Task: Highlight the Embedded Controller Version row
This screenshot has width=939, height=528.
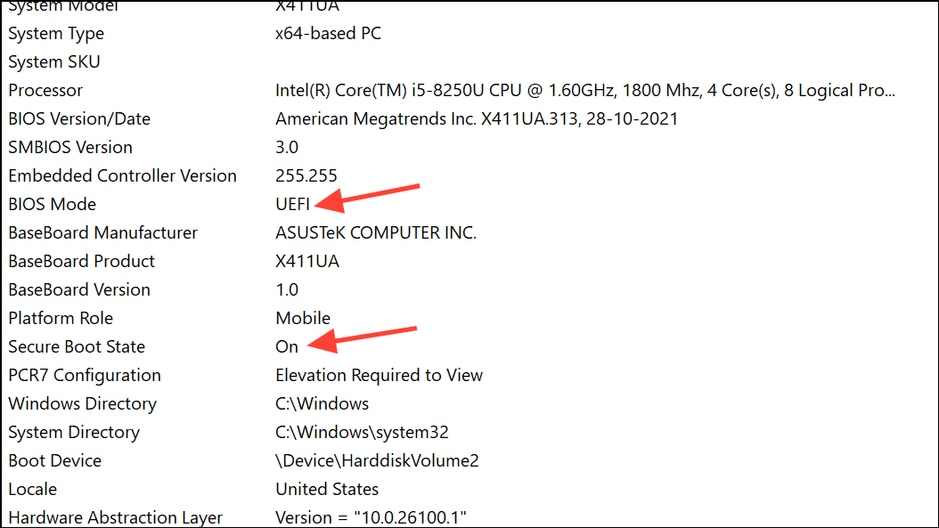Action: pos(122,176)
